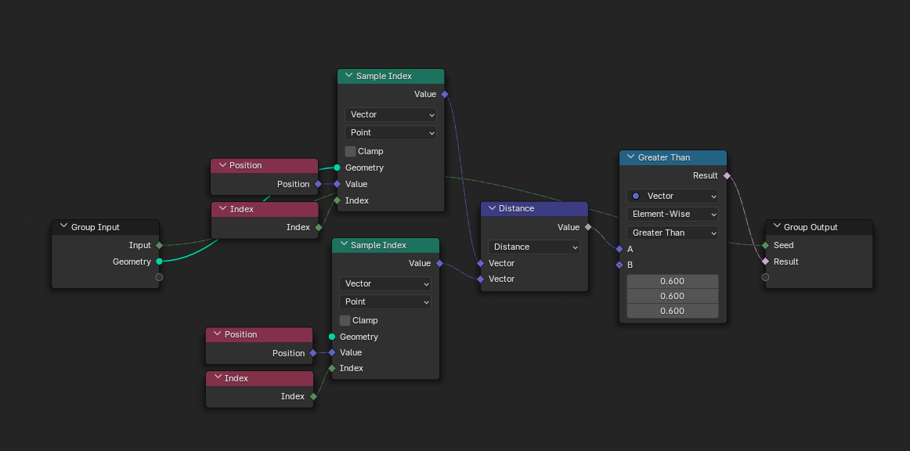Click the Index input socket of upper Sample Index
The height and width of the screenshot is (451, 910).
tap(338, 200)
